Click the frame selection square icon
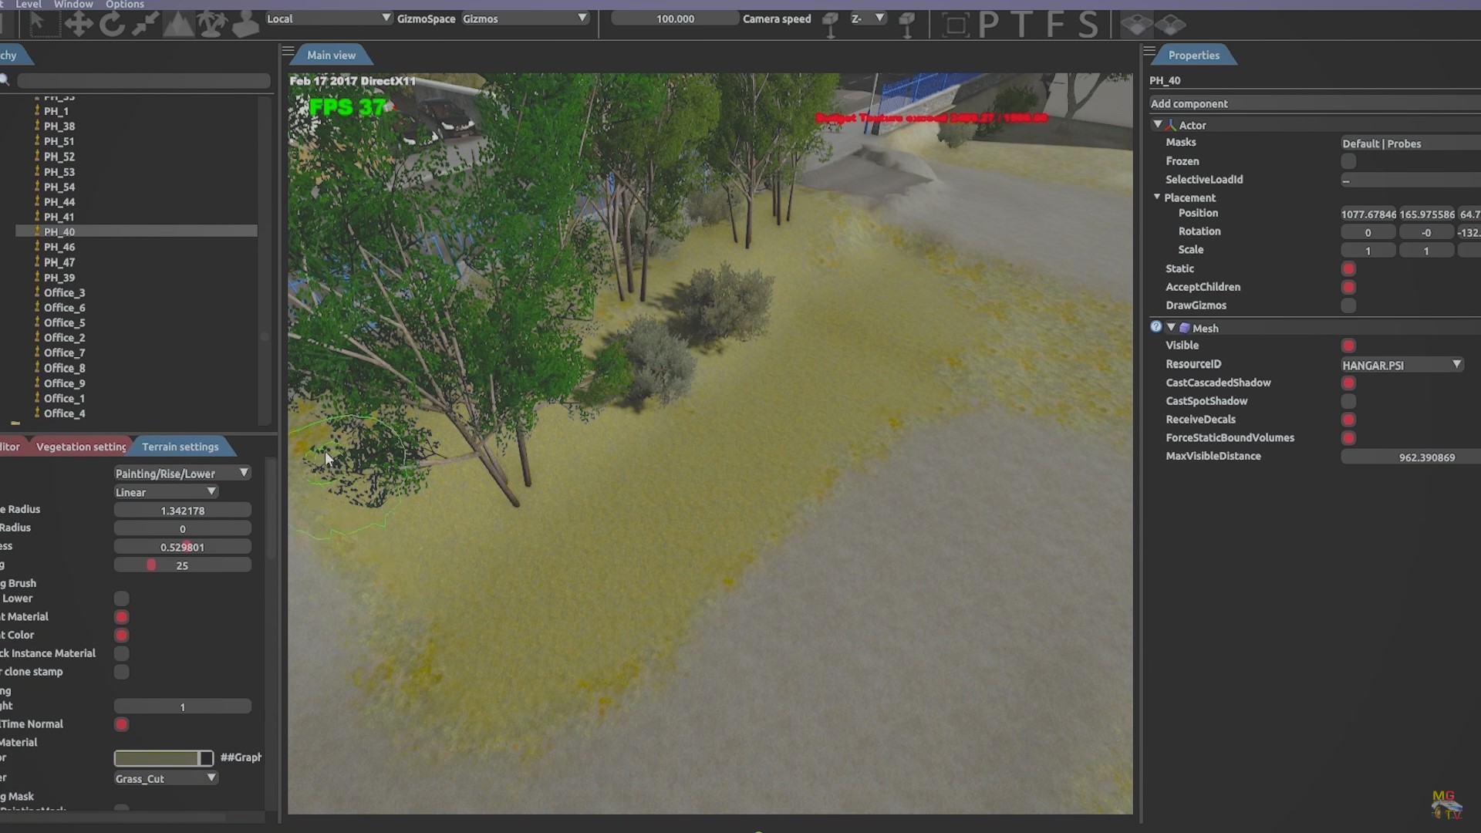This screenshot has width=1481, height=833. [x=956, y=25]
